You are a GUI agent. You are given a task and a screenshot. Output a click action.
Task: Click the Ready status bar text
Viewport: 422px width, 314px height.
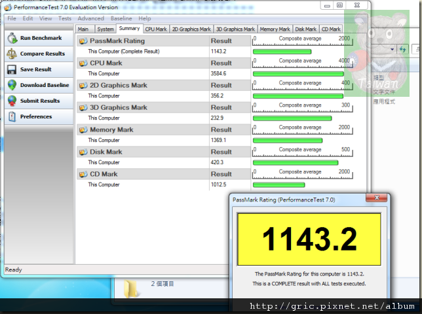point(14,270)
